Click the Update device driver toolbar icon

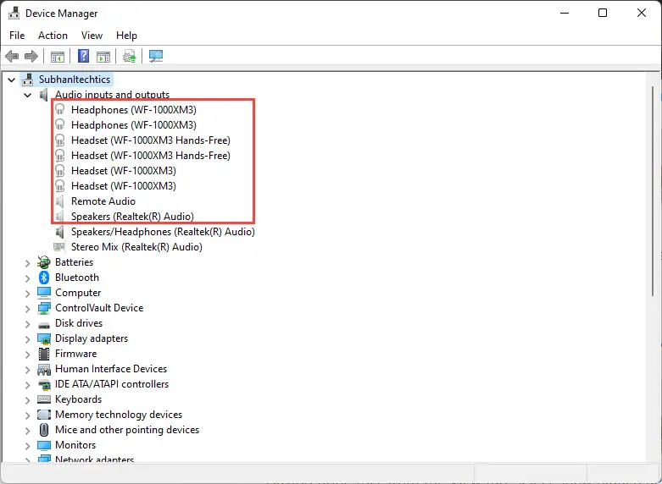click(129, 56)
